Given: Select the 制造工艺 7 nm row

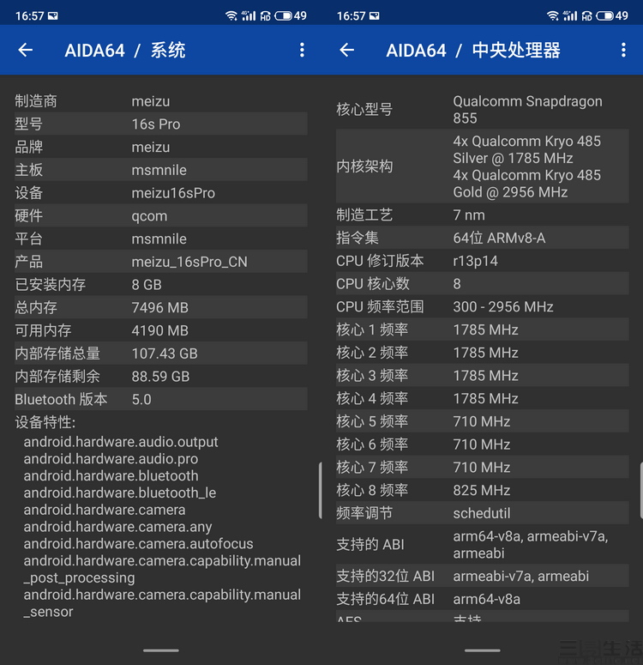Looking at the screenshot, I should click(483, 215).
